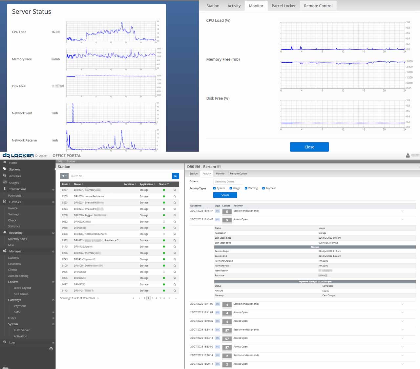Click the Search by Others field

pyautogui.click(x=228, y=182)
